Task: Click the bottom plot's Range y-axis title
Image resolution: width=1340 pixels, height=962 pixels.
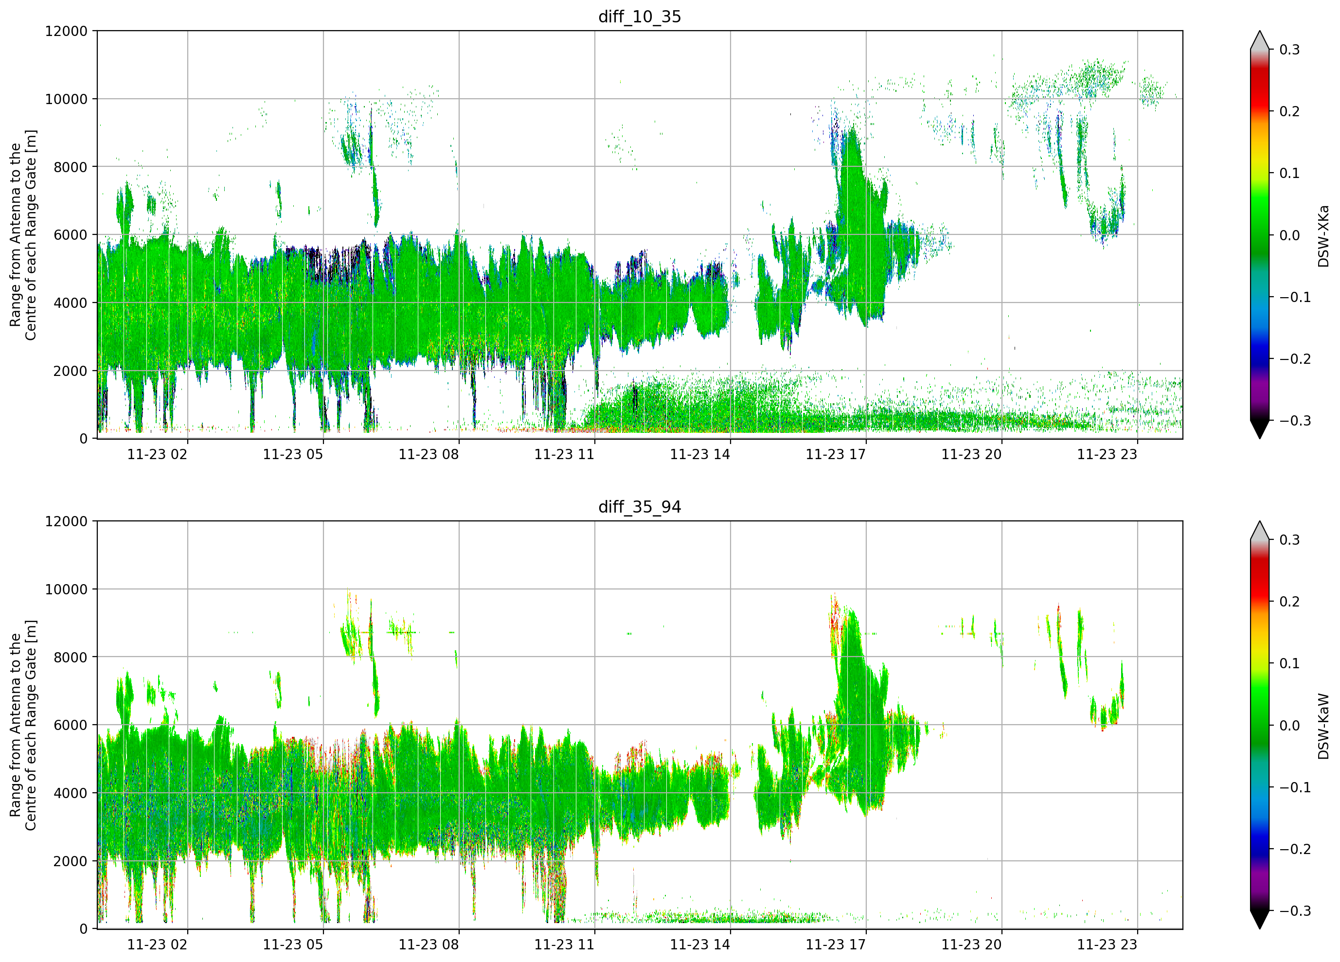Action: (x=23, y=725)
